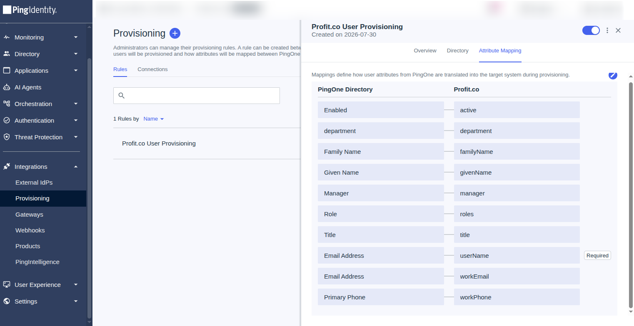Open the Webhooks page
The image size is (634, 326).
pyautogui.click(x=30, y=230)
